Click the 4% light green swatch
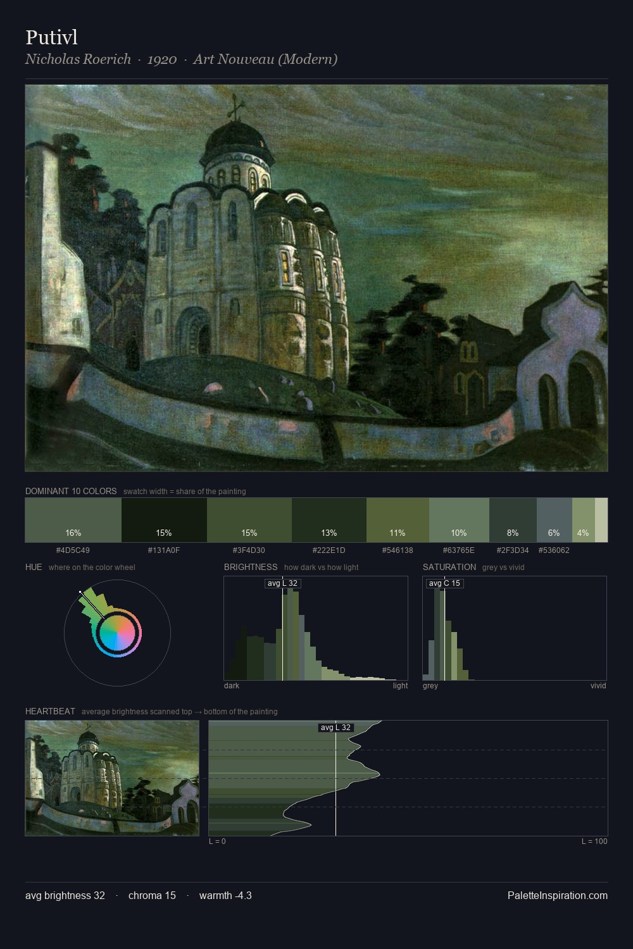 pyautogui.click(x=584, y=520)
